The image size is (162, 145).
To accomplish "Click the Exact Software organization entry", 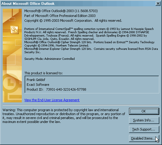I will 38,85.
